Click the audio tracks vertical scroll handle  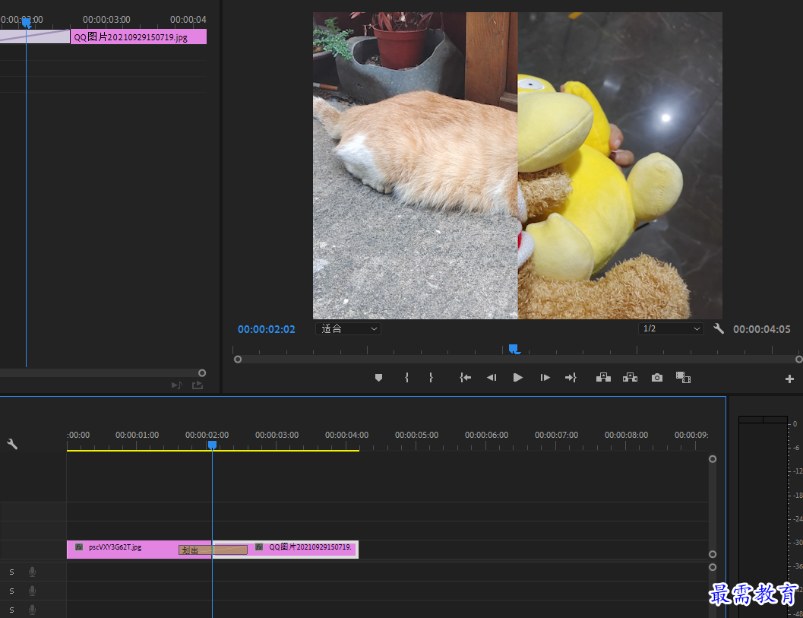[x=713, y=567]
